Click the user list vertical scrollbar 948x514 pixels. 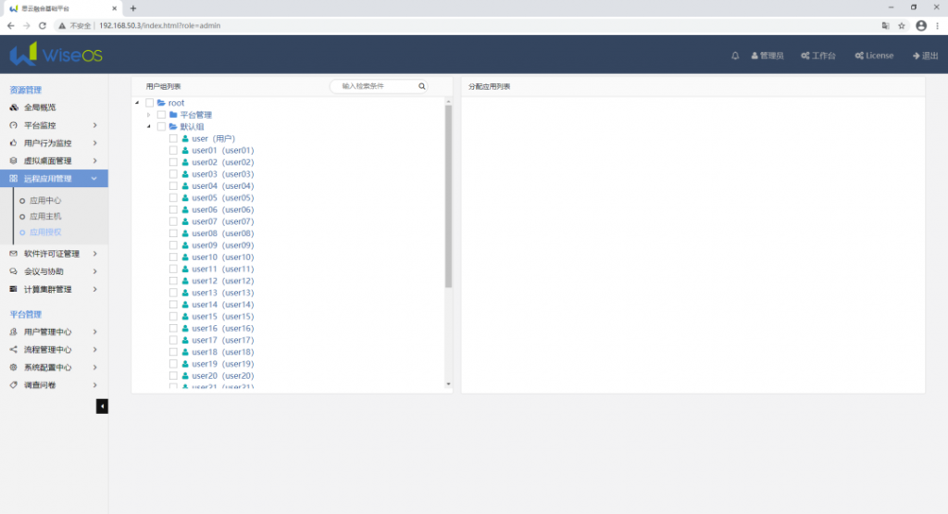[449, 194]
